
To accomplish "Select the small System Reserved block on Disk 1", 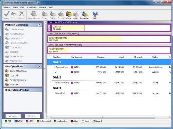I will [49, 28].
